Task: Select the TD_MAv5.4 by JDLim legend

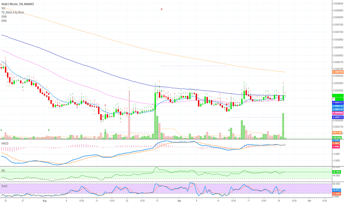Action: point(13,12)
